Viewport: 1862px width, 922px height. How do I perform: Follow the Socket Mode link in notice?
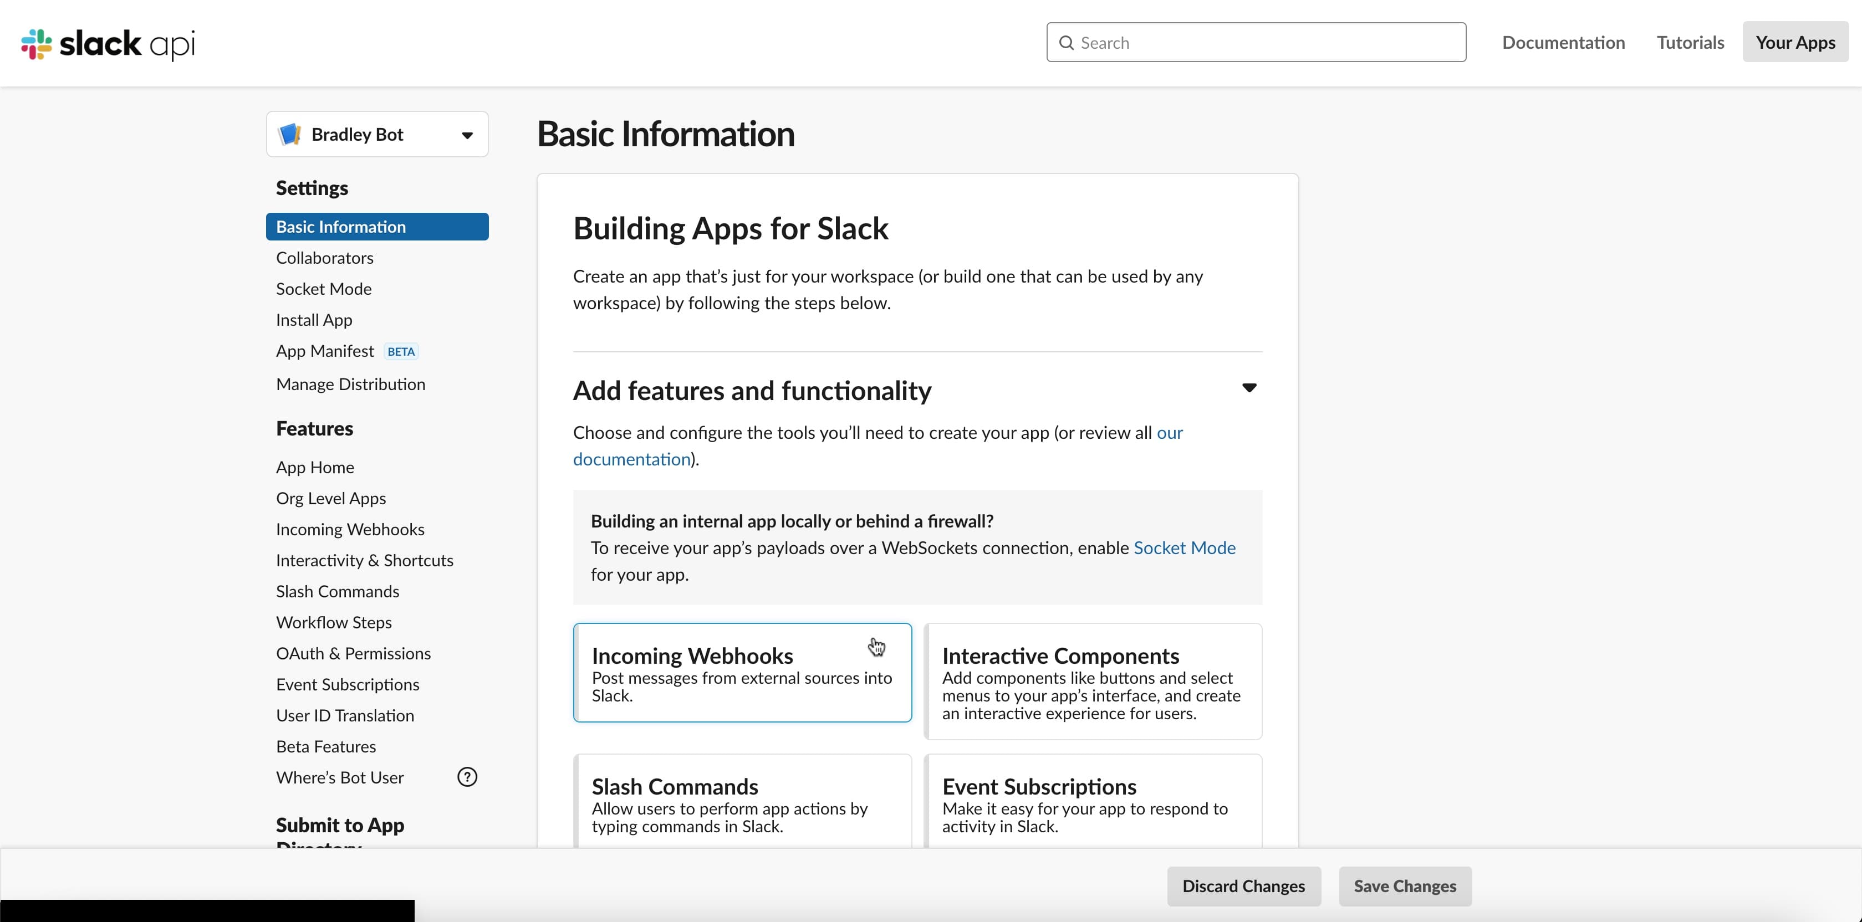click(1184, 547)
